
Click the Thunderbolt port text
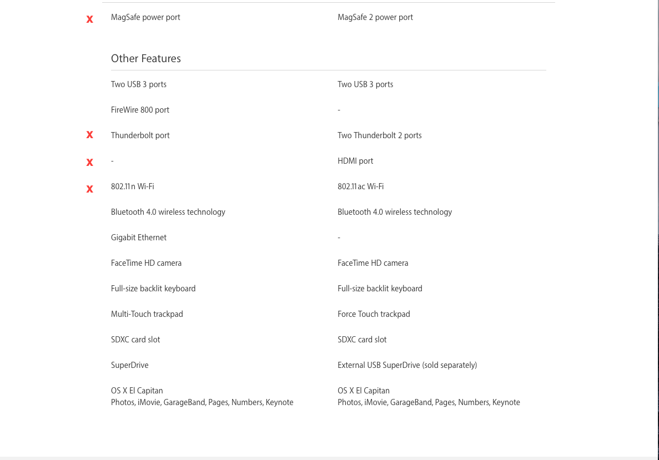(x=140, y=135)
